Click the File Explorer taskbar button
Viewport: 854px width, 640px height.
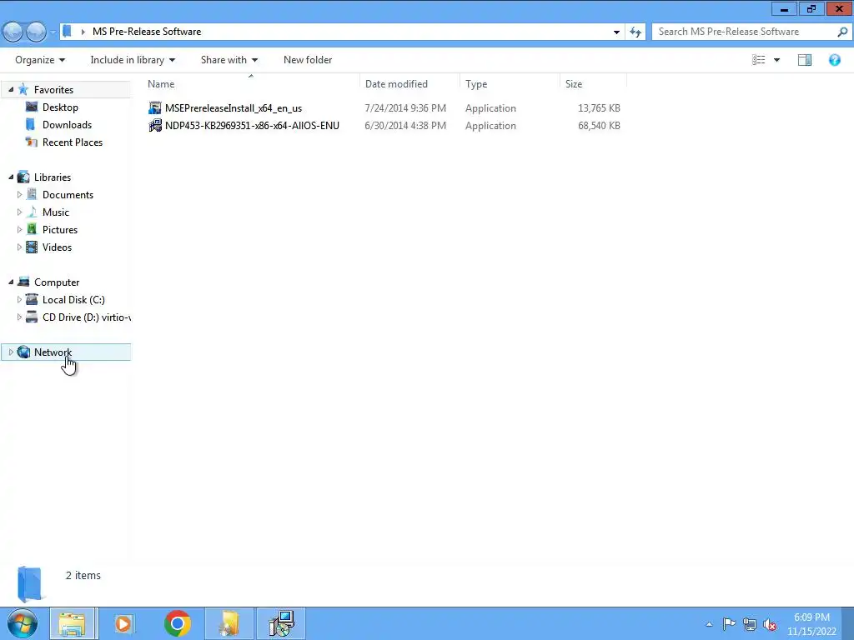coord(72,623)
